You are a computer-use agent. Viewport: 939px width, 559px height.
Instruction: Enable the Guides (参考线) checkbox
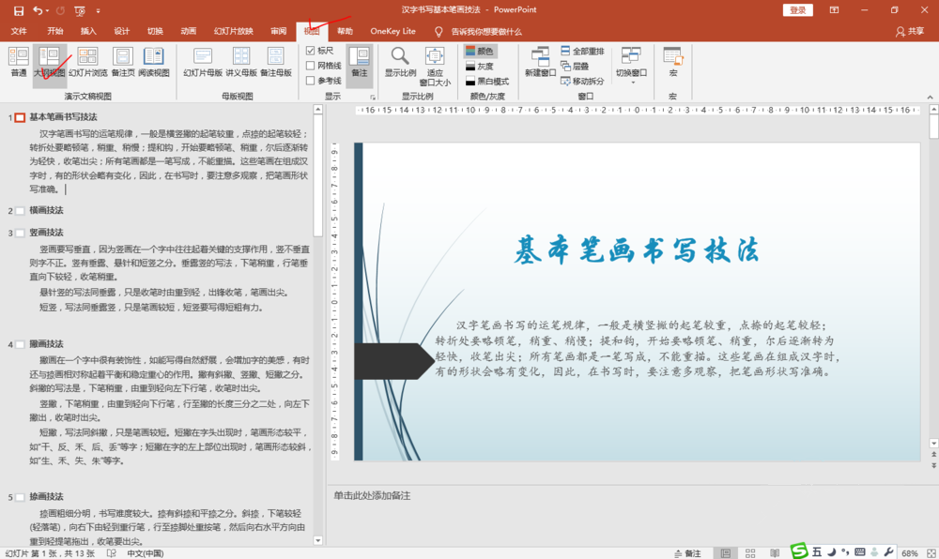(311, 81)
